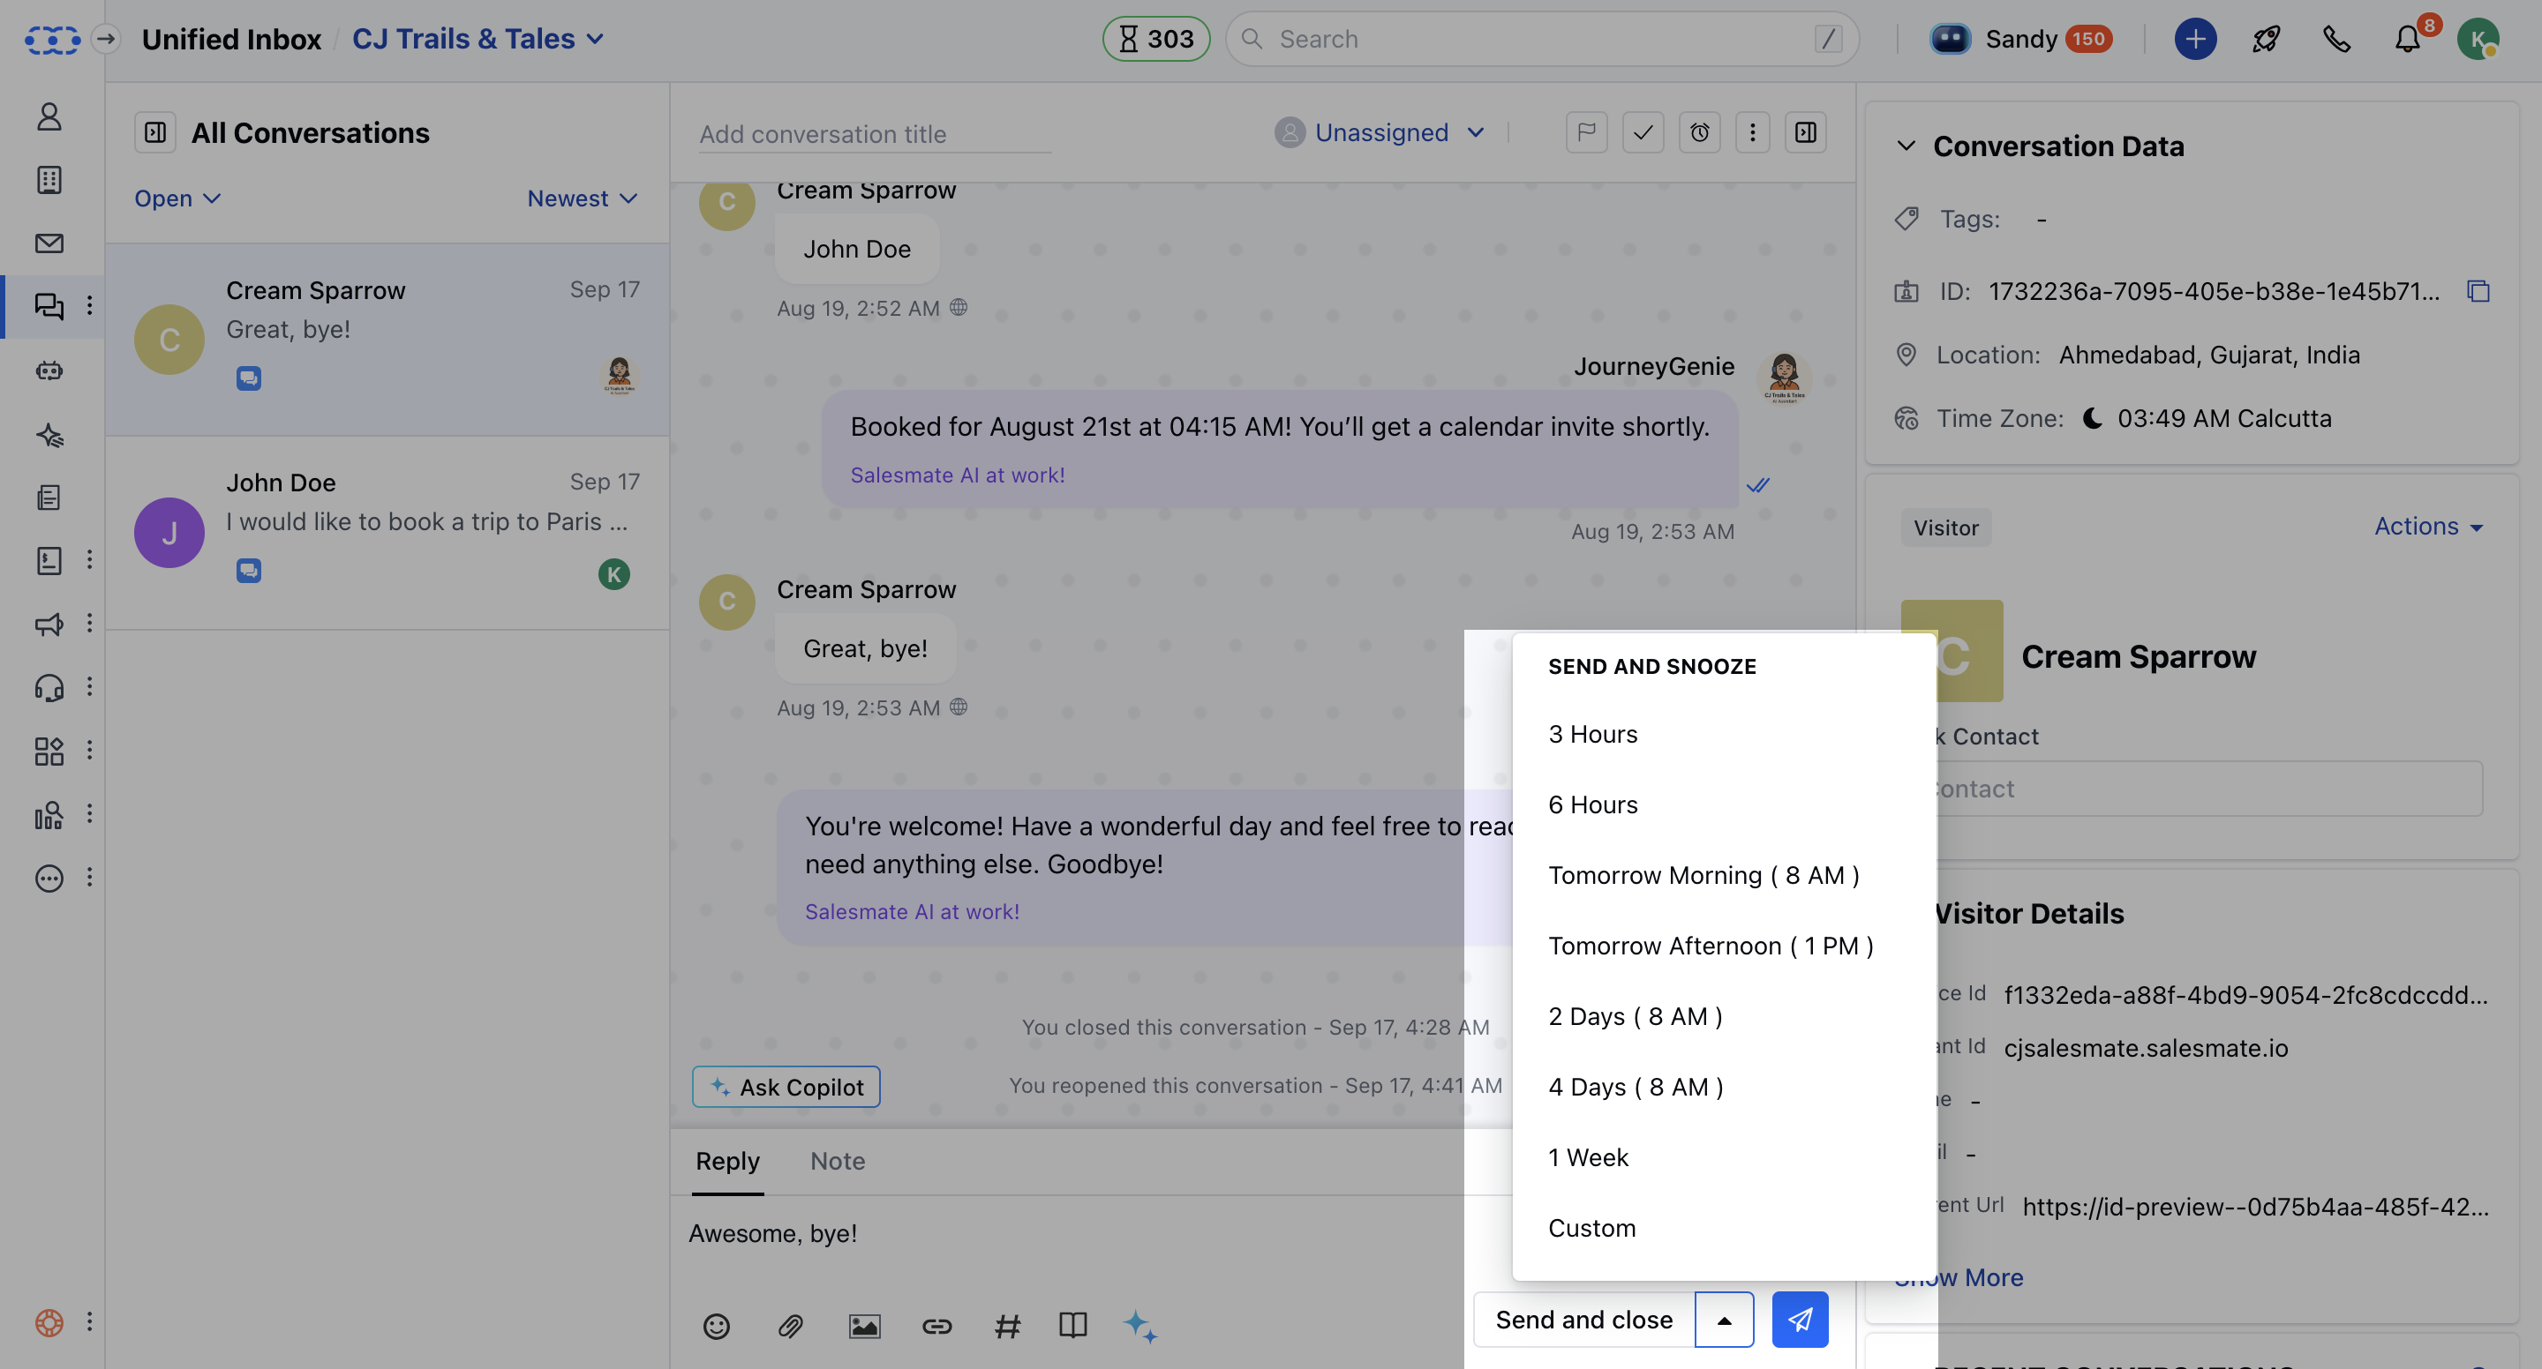Open the reports chart sidebar icon

coord(49,815)
